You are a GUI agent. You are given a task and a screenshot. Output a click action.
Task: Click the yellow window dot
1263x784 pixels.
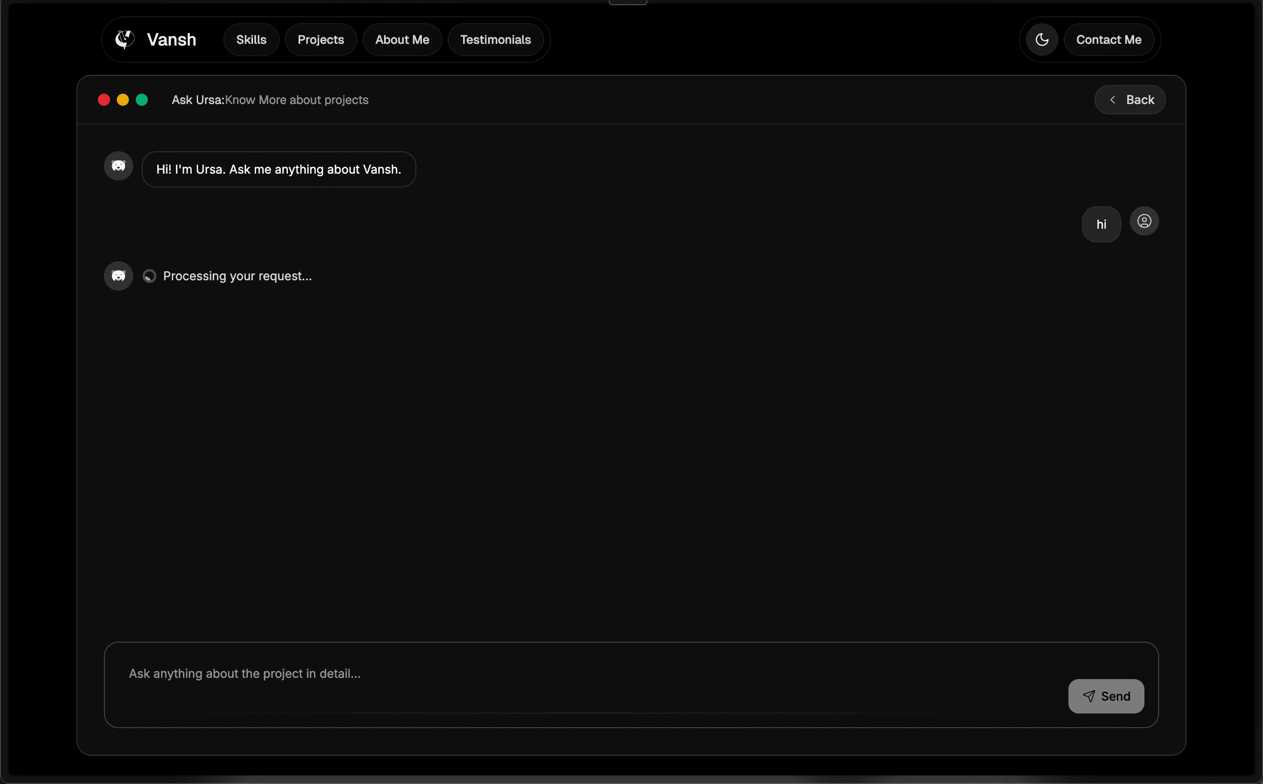click(123, 100)
